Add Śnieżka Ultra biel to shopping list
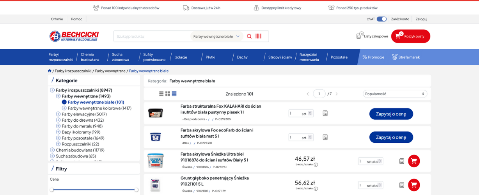479x195 pixels. pos(402,161)
